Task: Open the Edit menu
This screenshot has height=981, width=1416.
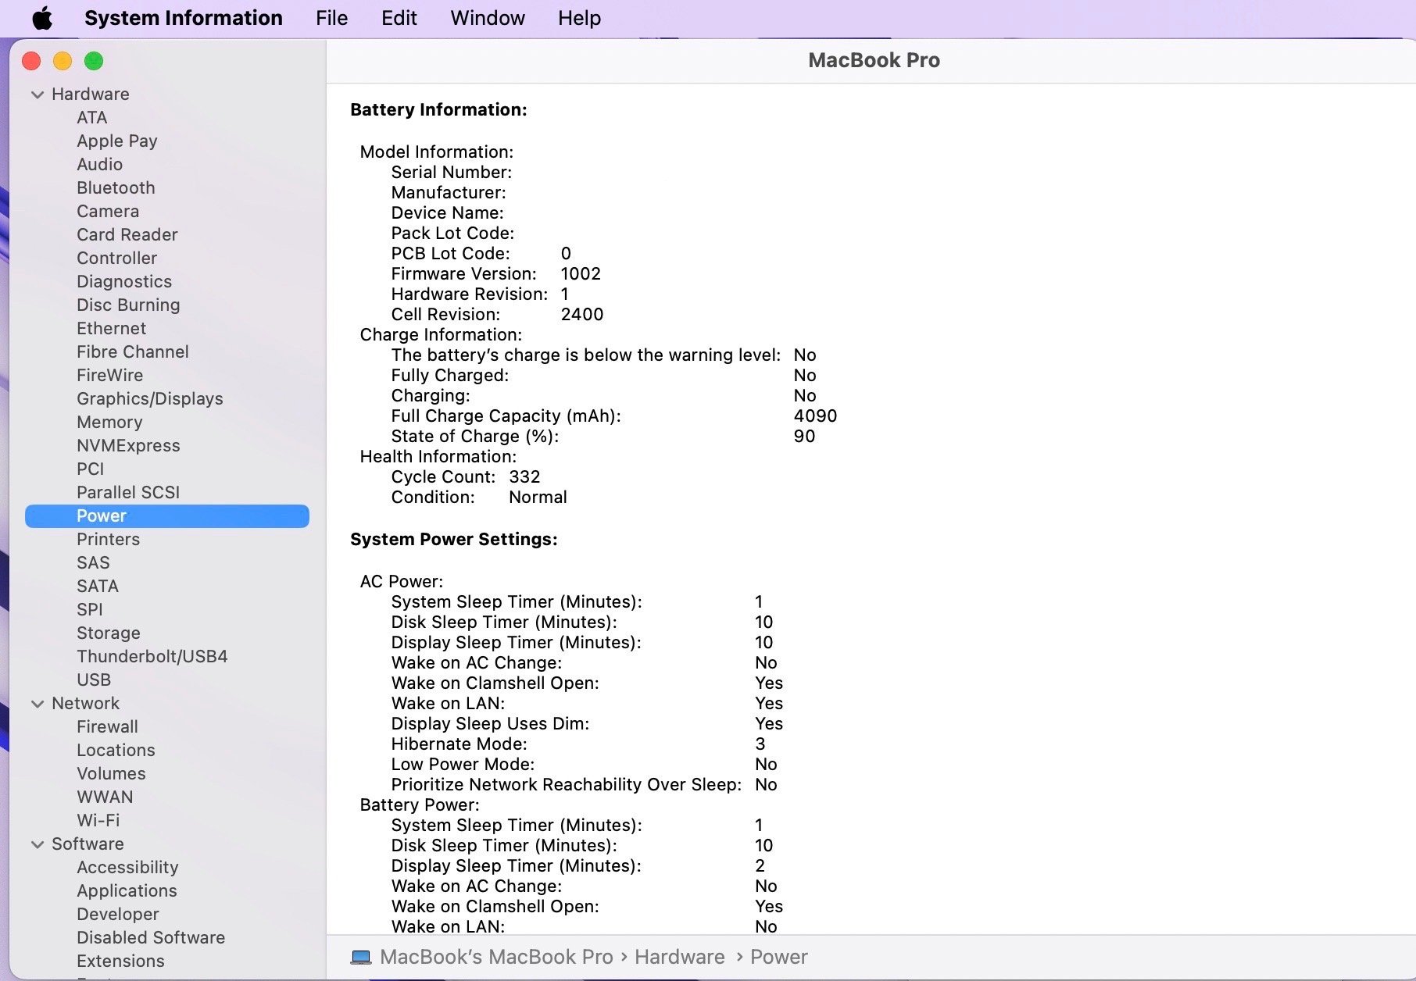Action: tap(399, 18)
